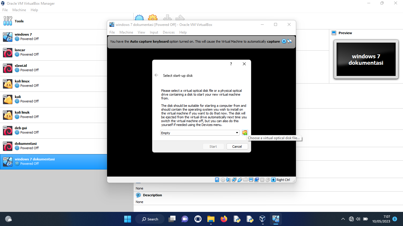Viewport: 403px width, 226px height.
Task: Open the volume control in system tray
Action: [358, 219]
